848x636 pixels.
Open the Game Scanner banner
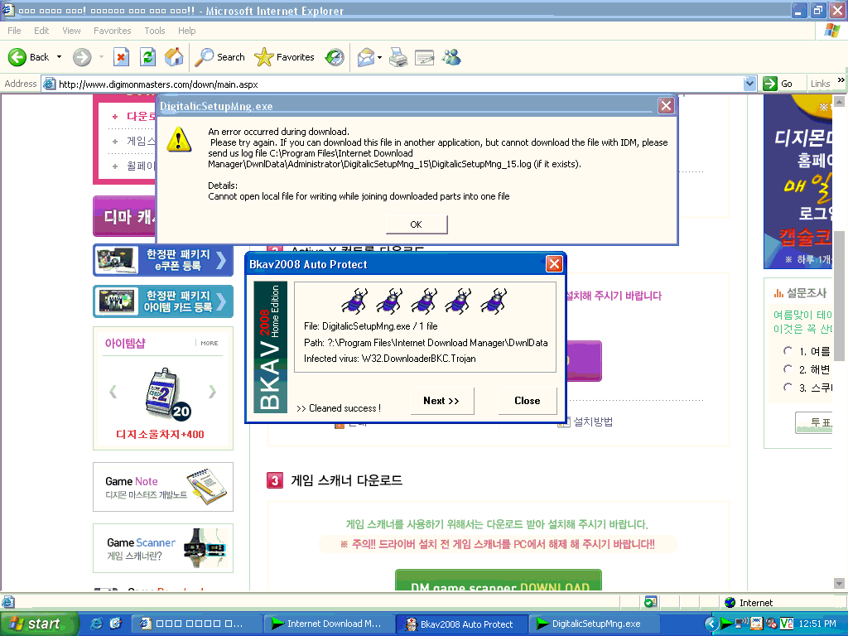(163, 548)
